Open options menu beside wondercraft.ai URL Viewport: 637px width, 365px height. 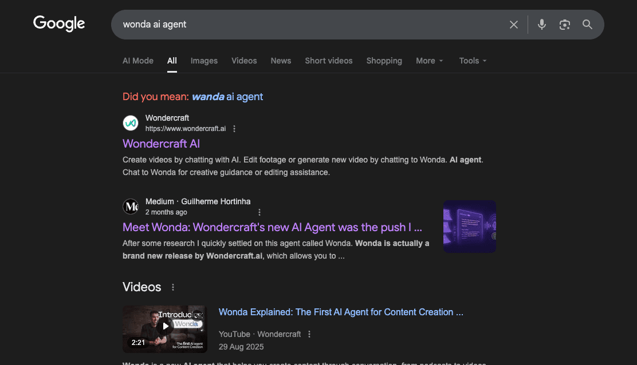point(234,129)
